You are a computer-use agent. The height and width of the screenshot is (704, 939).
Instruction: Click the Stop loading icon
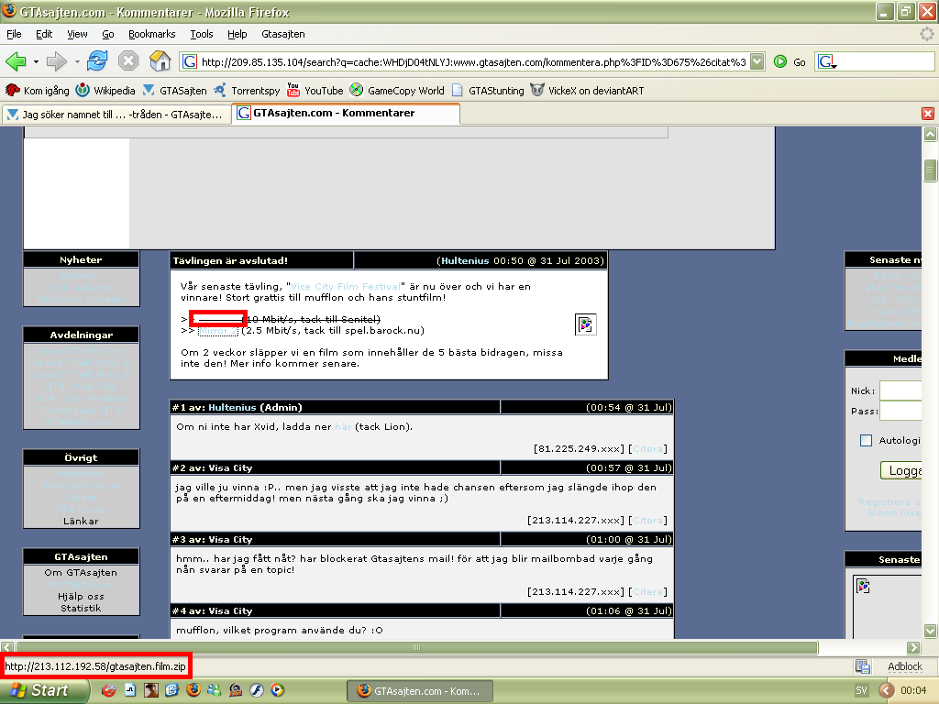(128, 61)
